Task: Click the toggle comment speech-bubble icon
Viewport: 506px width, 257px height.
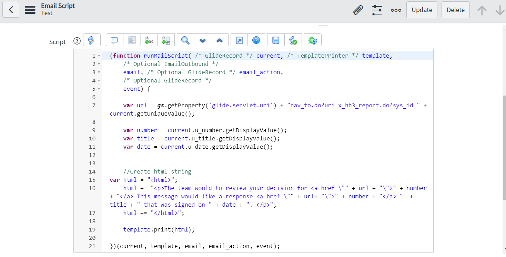Action: coord(114,40)
